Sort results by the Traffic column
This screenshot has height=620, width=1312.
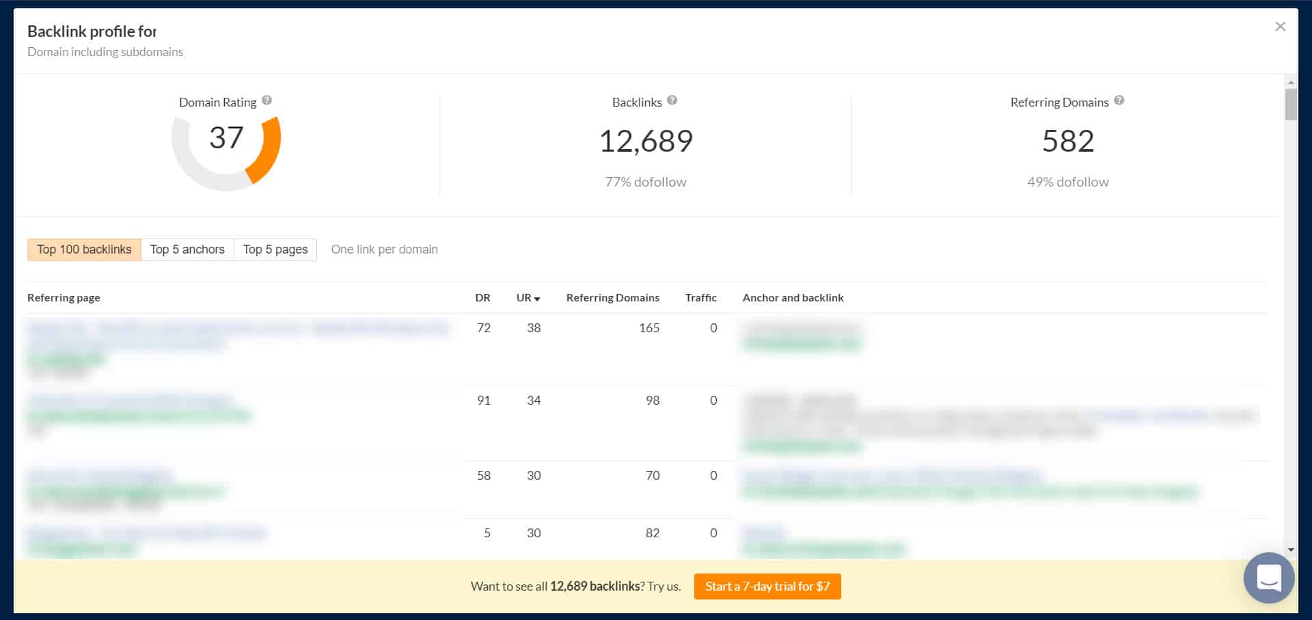[701, 297]
